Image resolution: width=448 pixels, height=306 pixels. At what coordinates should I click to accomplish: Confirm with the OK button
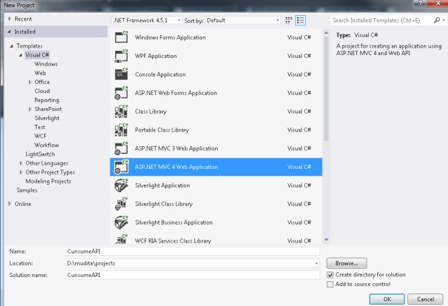point(387,299)
